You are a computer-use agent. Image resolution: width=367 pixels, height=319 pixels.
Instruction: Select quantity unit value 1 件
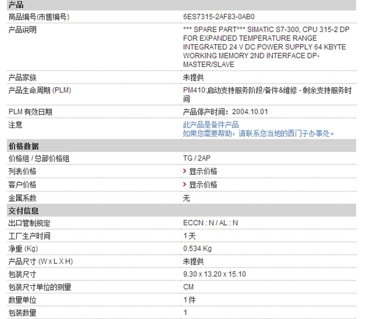pos(189,300)
